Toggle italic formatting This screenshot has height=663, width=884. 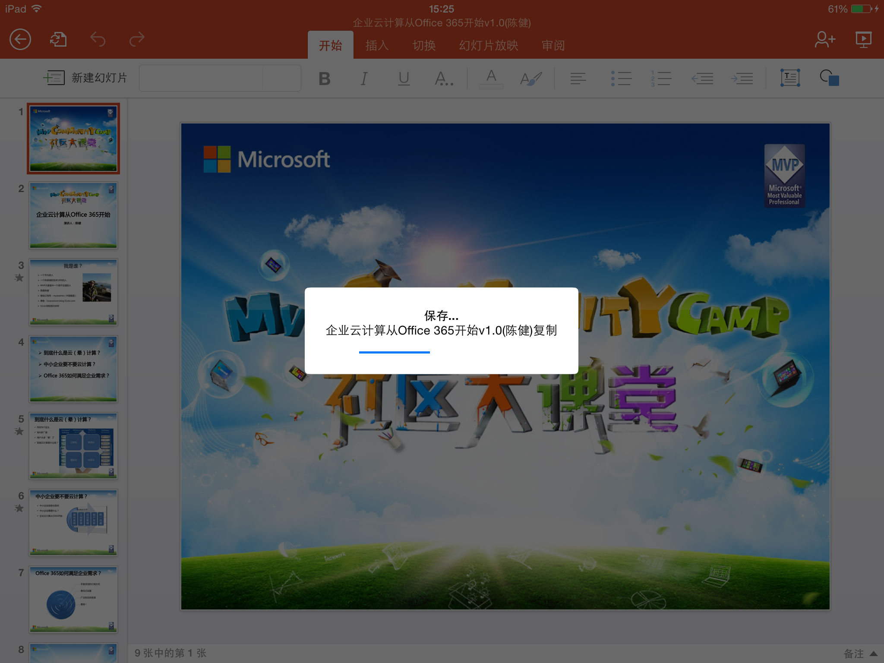click(x=364, y=79)
